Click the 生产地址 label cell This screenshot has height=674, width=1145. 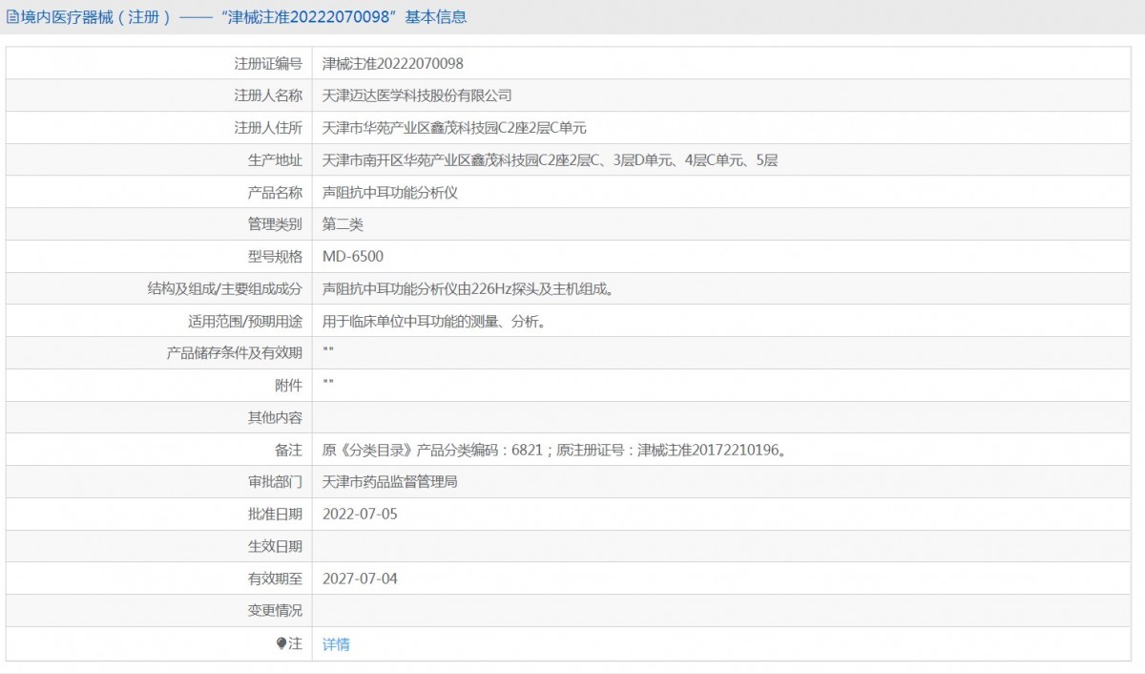pos(159,160)
